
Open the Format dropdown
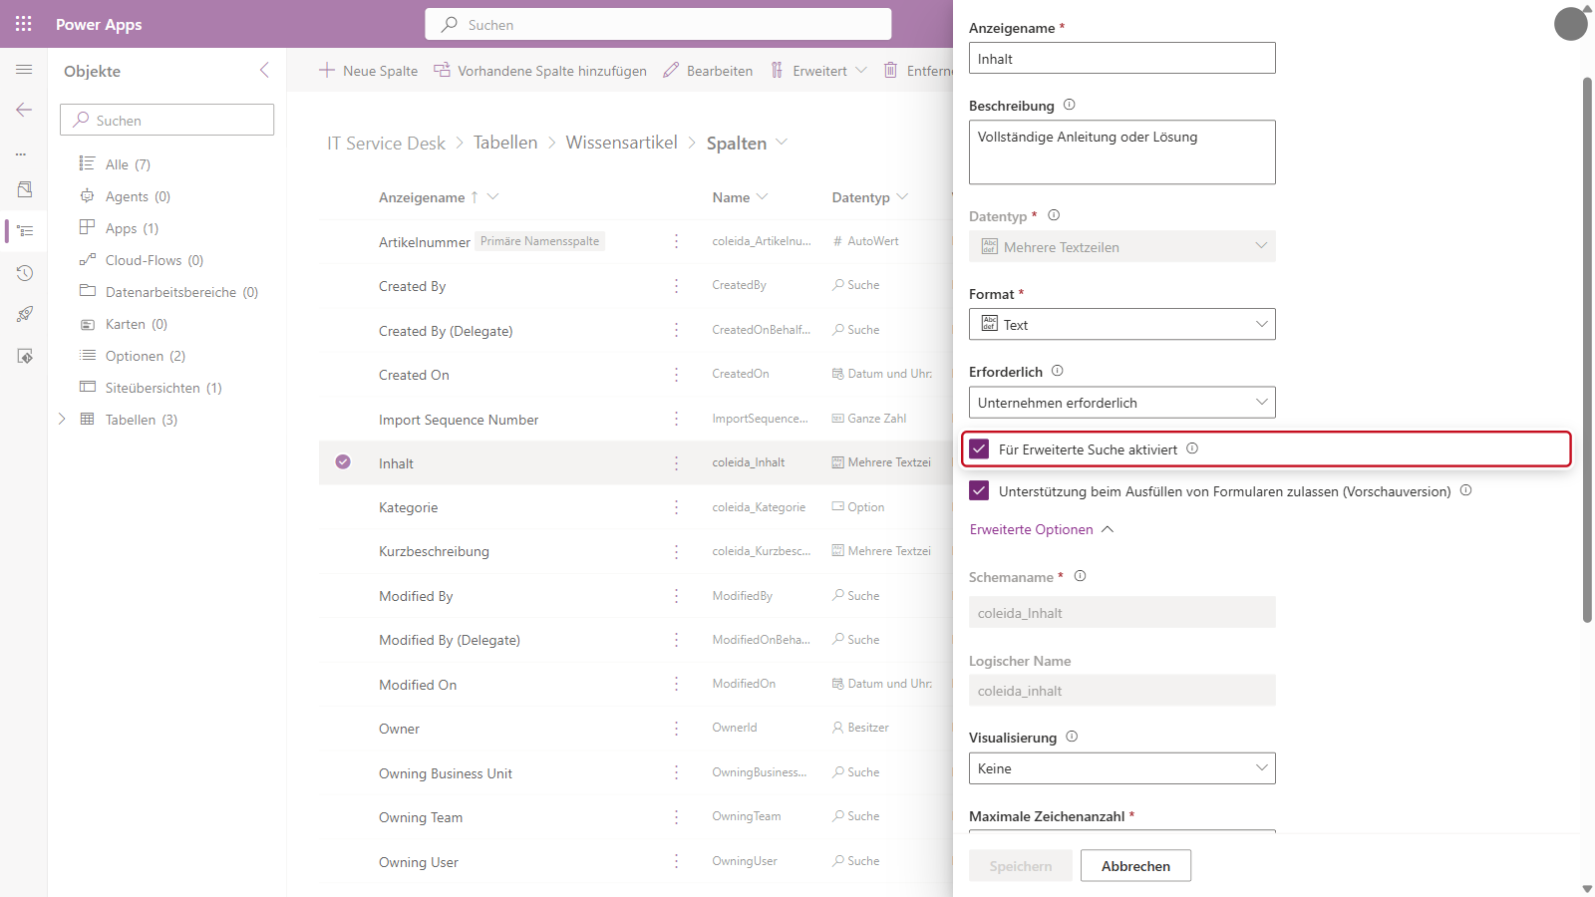tap(1121, 324)
